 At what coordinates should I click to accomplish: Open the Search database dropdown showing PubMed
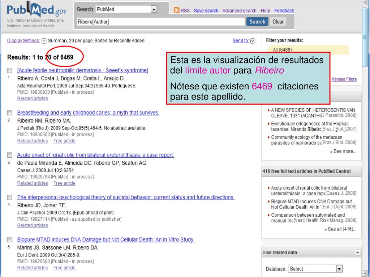tap(126, 9)
